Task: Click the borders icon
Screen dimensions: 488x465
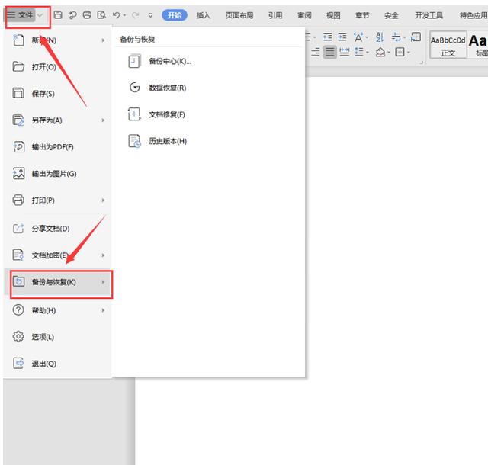Action: (400, 52)
